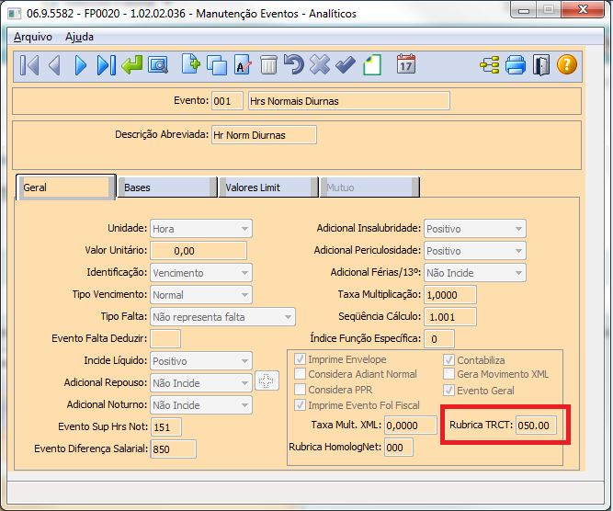This screenshot has height=511, width=613.
Task: Open help question mark icon
Action: tap(567, 64)
